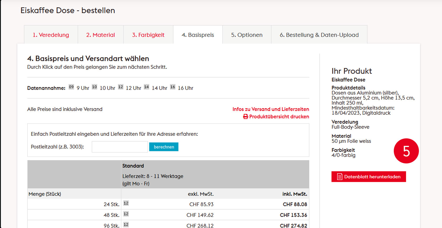Print via Produktübersicht drucken link

coord(276,117)
